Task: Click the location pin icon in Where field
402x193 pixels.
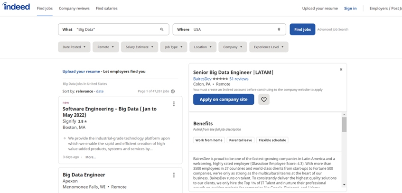Action: 279,29
